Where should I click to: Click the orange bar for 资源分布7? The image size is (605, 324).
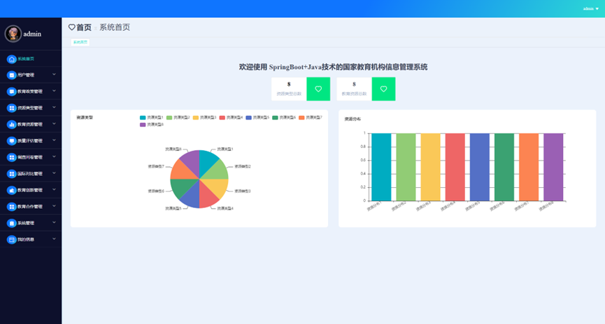(x=529, y=167)
